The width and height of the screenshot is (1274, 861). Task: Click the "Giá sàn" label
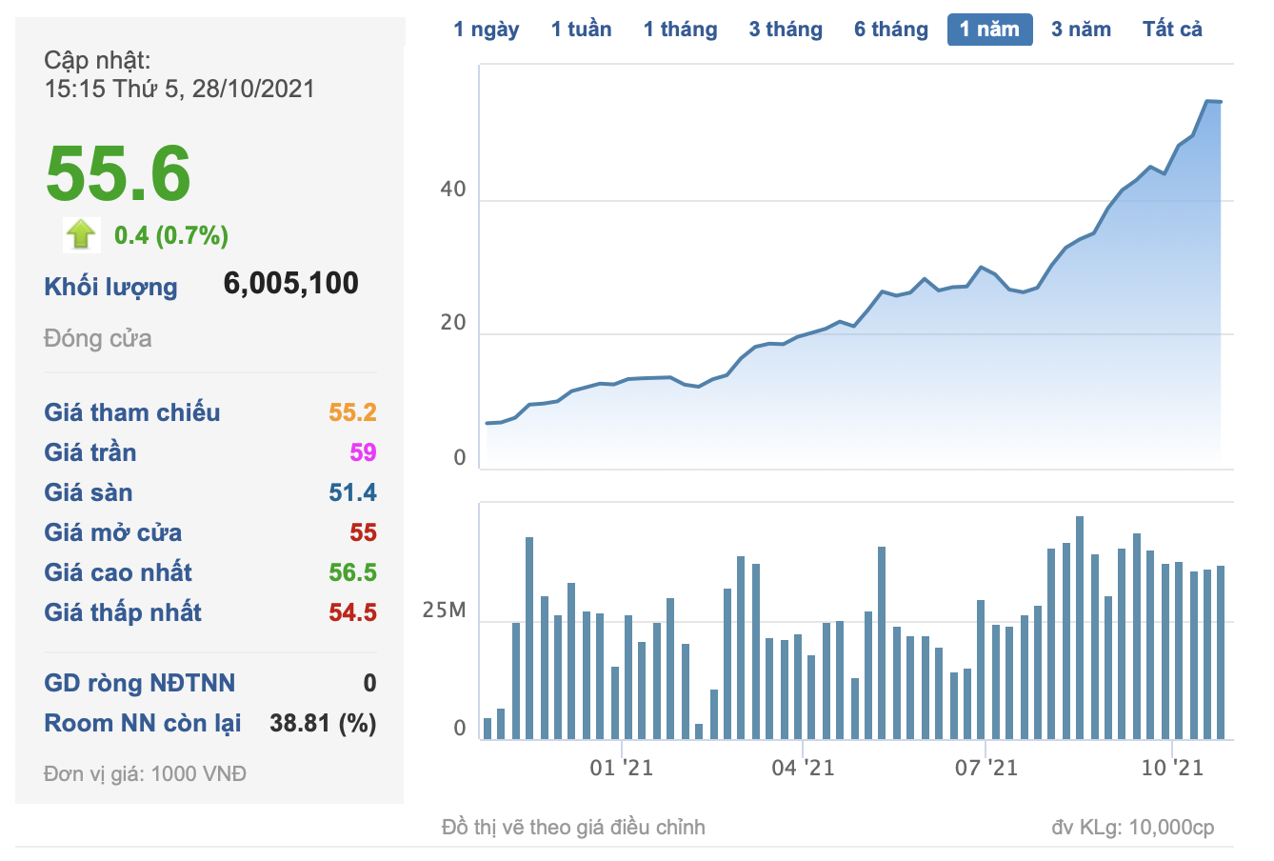click(x=89, y=492)
